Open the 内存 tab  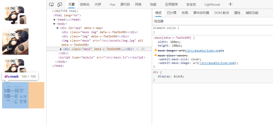coord(98,4)
